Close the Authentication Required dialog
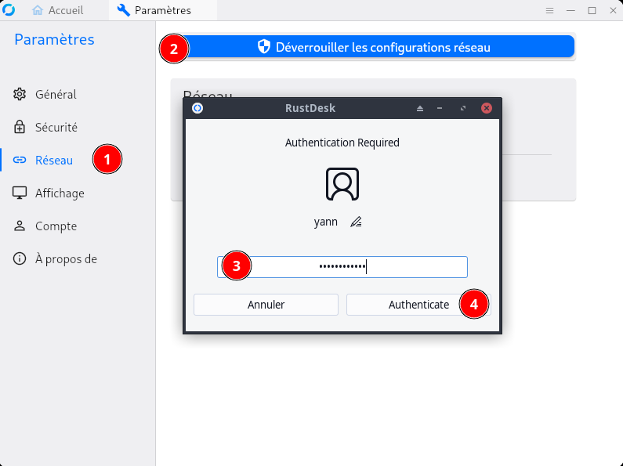The image size is (623, 466). 487,108
